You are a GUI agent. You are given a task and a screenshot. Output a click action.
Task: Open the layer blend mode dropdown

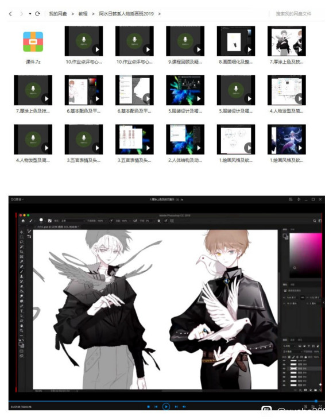(292, 352)
